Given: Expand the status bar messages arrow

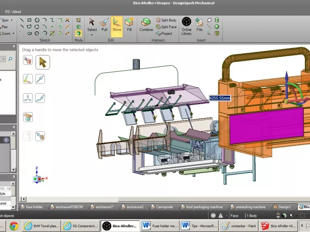Looking at the screenshot, I should pos(227,216).
